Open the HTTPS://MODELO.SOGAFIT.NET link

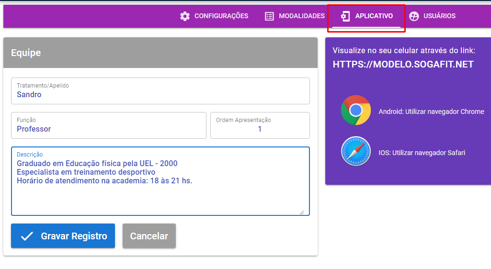click(x=403, y=64)
